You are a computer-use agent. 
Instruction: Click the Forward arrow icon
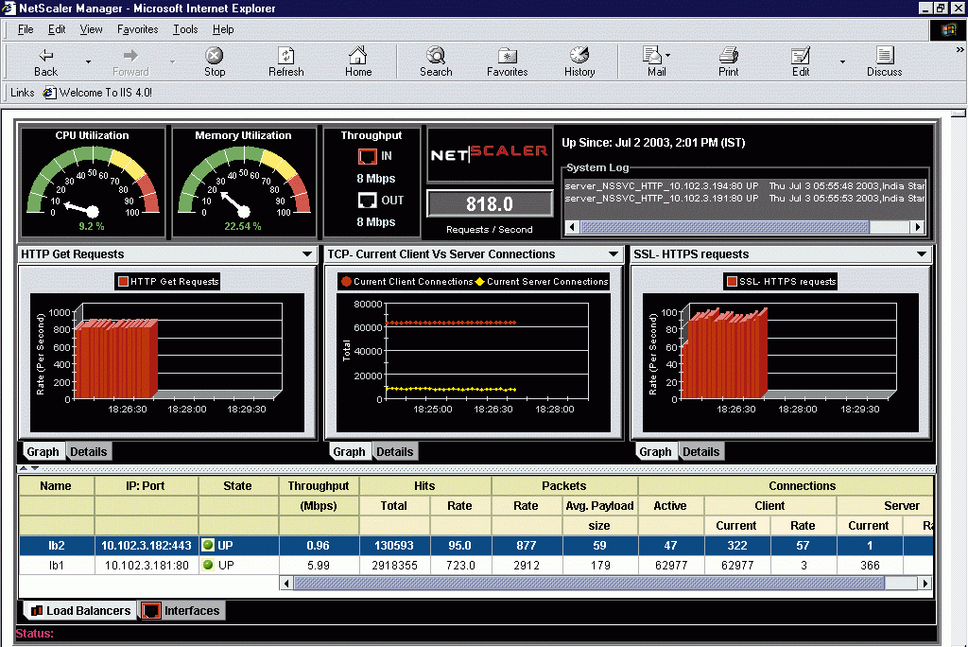130,55
